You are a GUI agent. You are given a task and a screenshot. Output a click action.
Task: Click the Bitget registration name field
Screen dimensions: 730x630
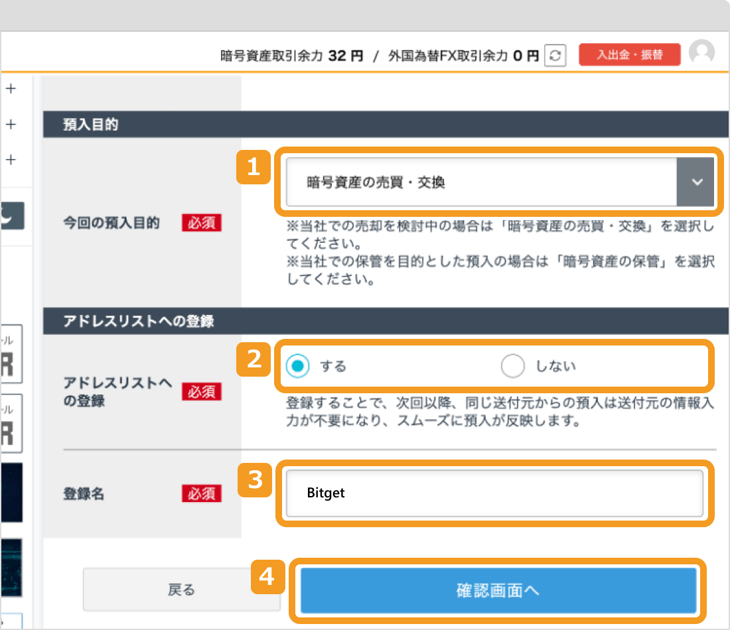coord(494,493)
